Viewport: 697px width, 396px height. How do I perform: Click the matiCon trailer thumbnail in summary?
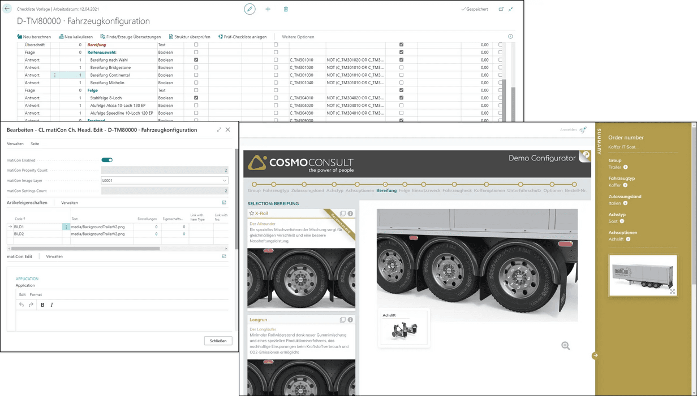(643, 275)
